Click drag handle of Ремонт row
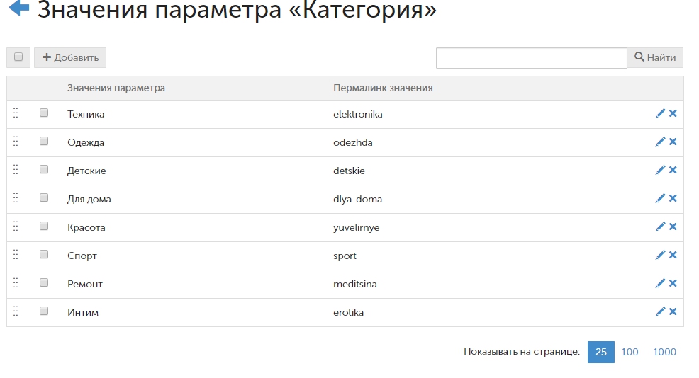Image resolution: width=699 pixels, height=378 pixels. (16, 283)
